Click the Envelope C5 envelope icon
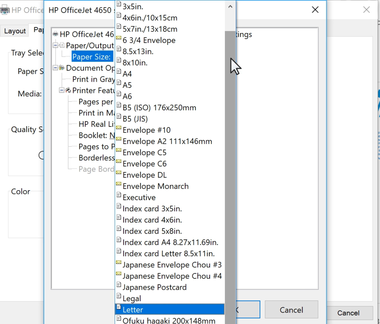 (x=119, y=150)
